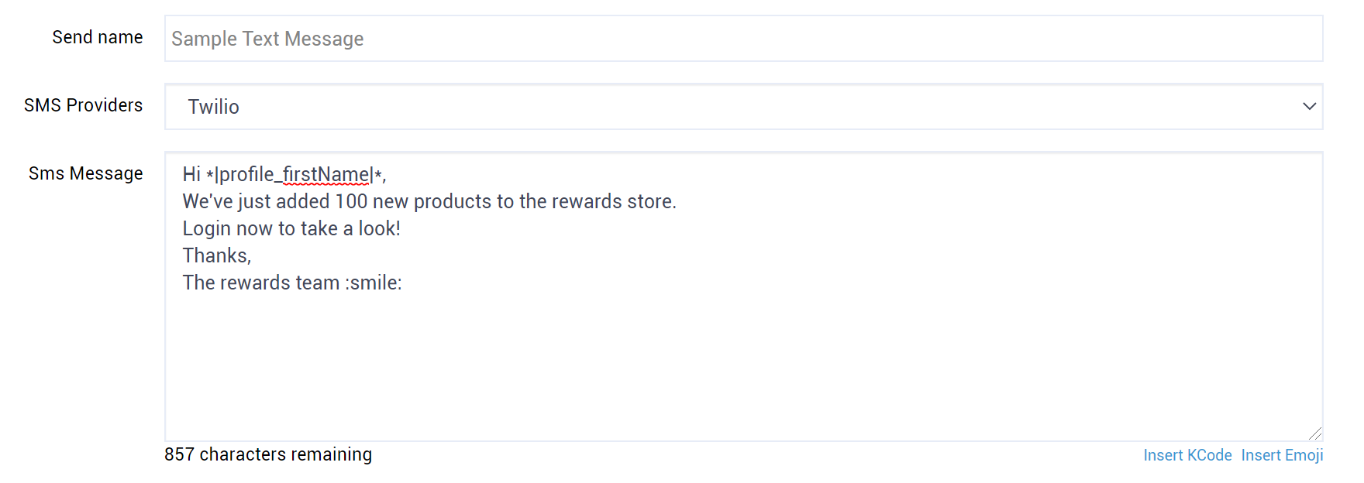Place cursor on the word Hi
This screenshot has width=1364, height=483.
click(x=191, y=174)
